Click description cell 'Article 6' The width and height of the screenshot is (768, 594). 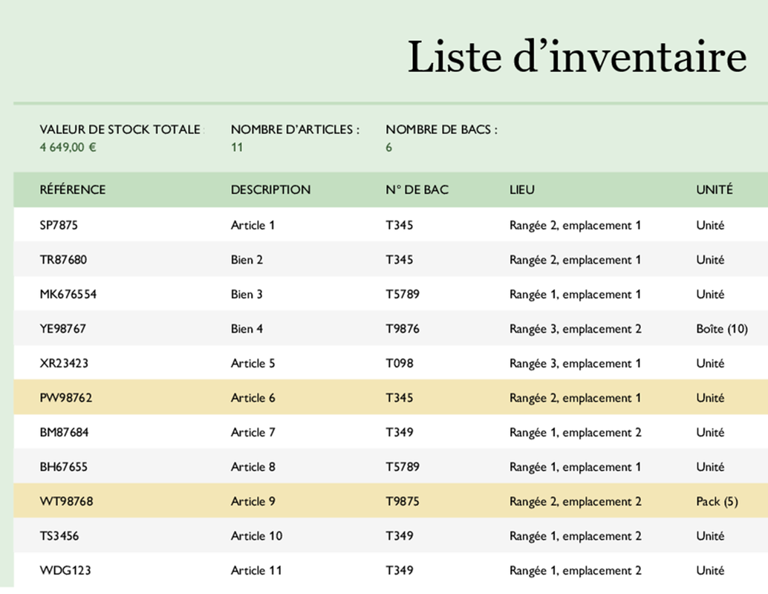253,397
